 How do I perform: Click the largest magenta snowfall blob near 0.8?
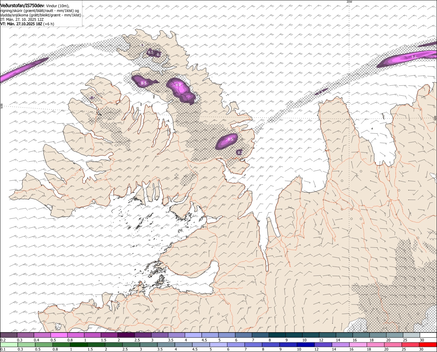point(181,91)
